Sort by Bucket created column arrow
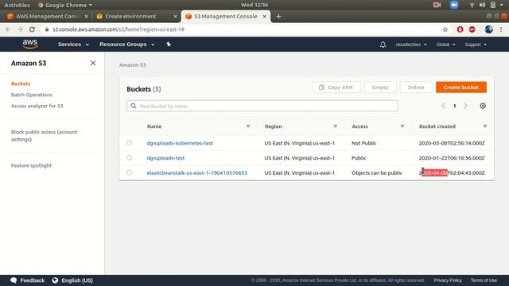This screenshot has width=509, height=286. coord(485,126)
